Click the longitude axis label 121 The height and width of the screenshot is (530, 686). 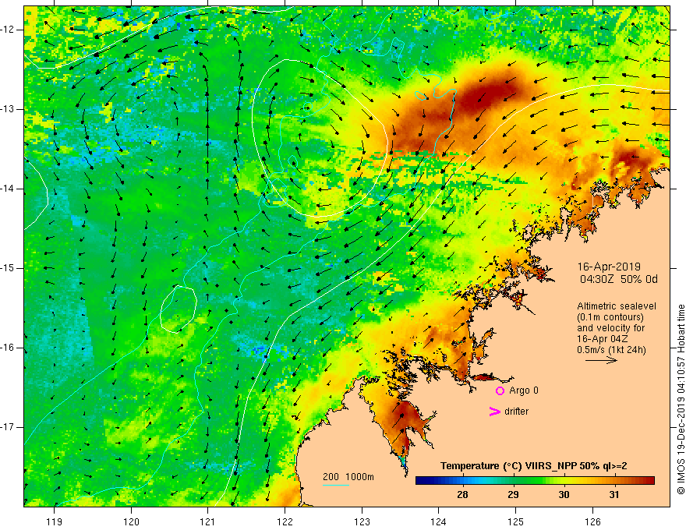(208, 521)
